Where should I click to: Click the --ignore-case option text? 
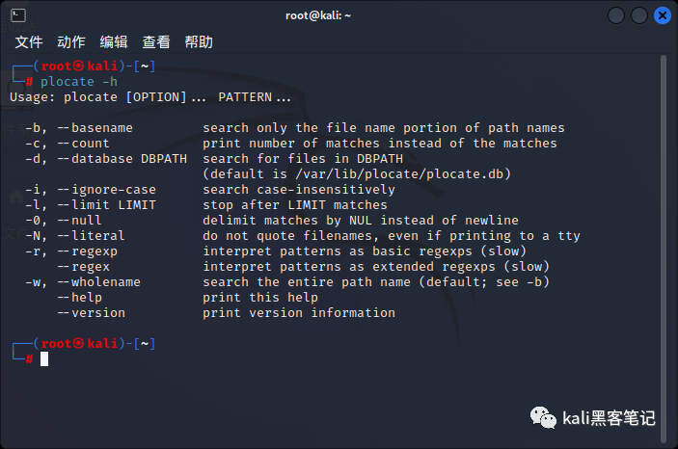[x=106, y=190]
